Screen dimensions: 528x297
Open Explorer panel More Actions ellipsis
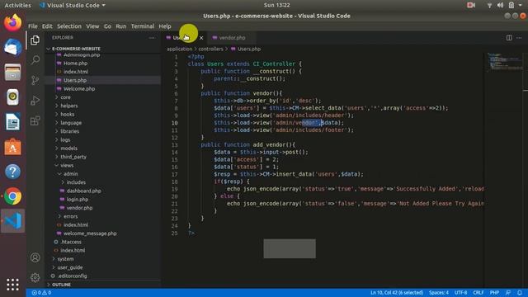[x=152, y=38]
